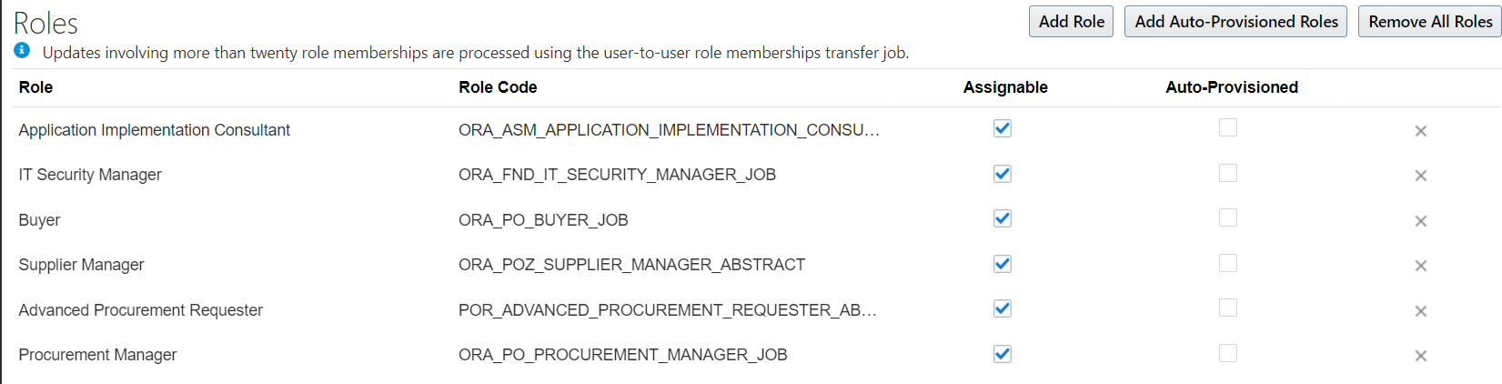Open Add Auto-Provisioned Roles

click(1235, 22)
